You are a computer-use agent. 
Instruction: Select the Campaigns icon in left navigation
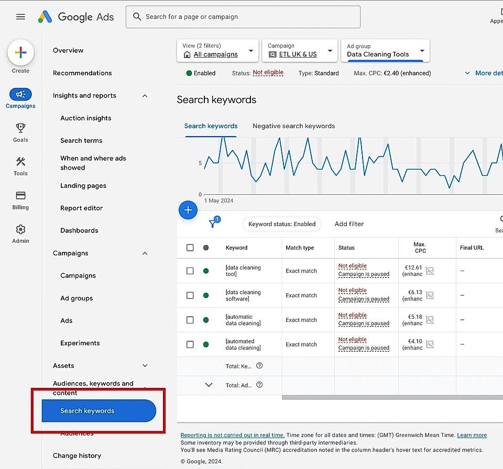pyautogui.click(x=20, y=95)
